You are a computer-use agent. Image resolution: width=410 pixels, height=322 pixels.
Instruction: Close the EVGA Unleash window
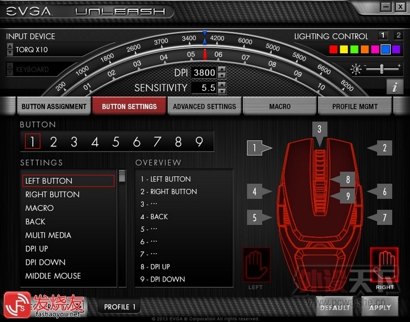point(400,6)
